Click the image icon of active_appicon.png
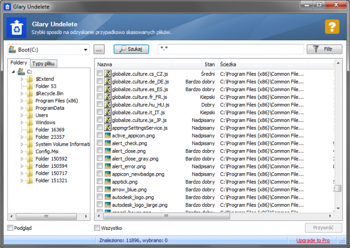 pos(107,135)
